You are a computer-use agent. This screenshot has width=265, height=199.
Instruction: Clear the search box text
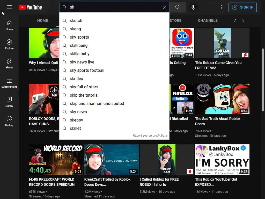164,7
